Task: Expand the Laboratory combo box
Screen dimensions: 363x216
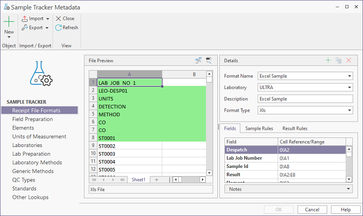Action: point(348,88)
